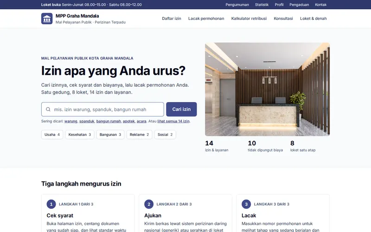
Task: Click the 'Izin apa yang Anda urus?' heading
Action: (x=113, y=71)
